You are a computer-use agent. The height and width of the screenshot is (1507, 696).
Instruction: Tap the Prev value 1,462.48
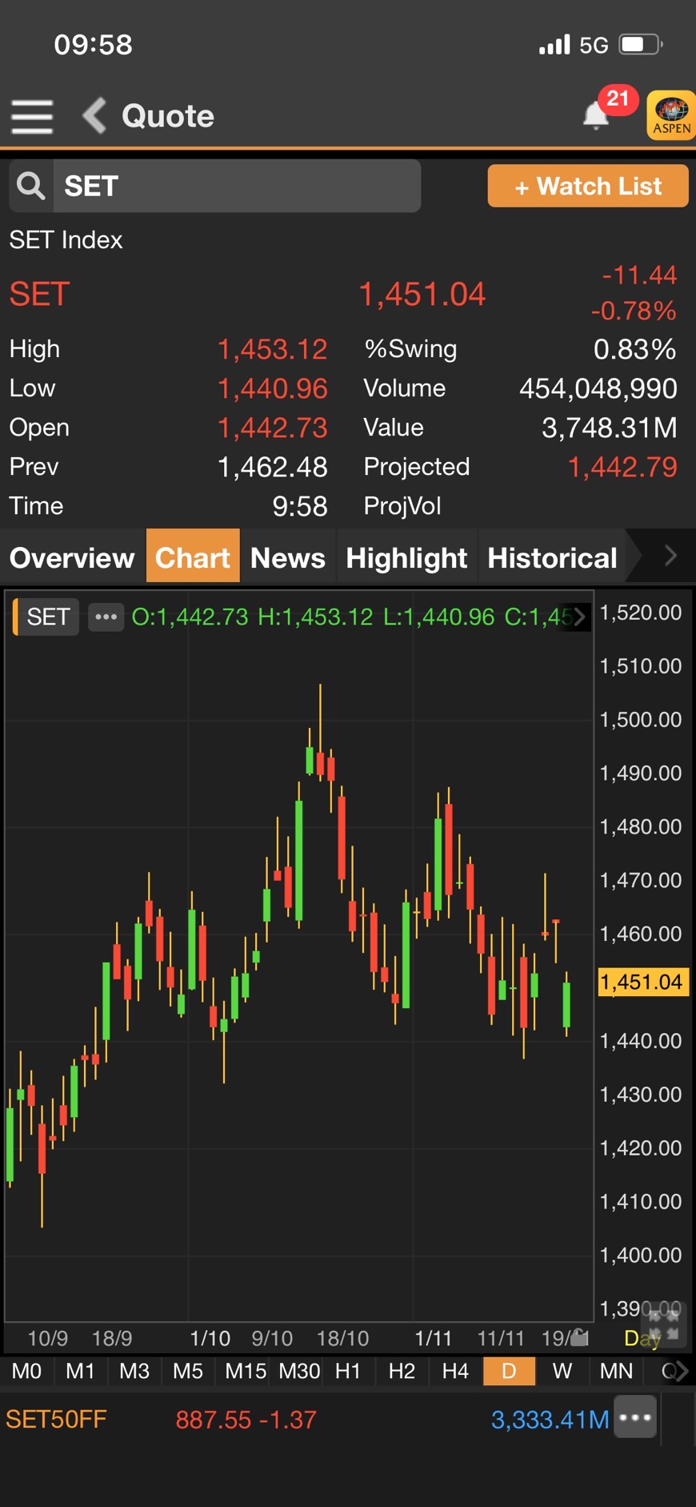point(272,467)
